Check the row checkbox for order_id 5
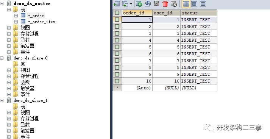The height and width of the screenshot is (139, 270). [117, 47]
